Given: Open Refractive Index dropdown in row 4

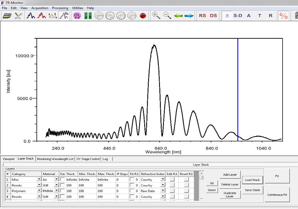Looking at the screenshot, I should pyautogui.click(x=163, y=196).
